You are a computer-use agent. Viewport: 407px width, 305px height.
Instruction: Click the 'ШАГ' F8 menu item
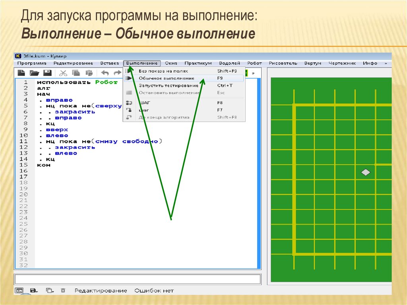tap(145, 103)
